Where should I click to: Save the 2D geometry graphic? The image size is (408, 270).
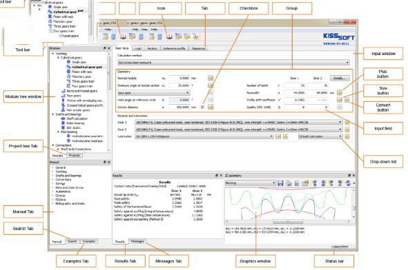point(280,183)
